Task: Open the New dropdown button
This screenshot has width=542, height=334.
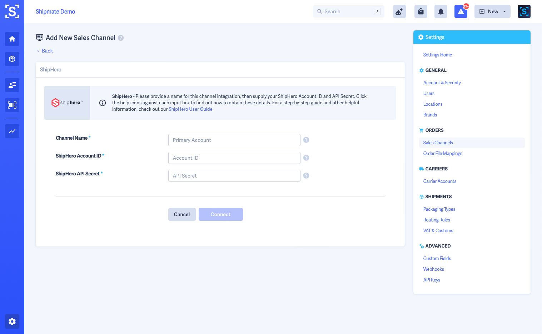Action: tap(492, 11)
